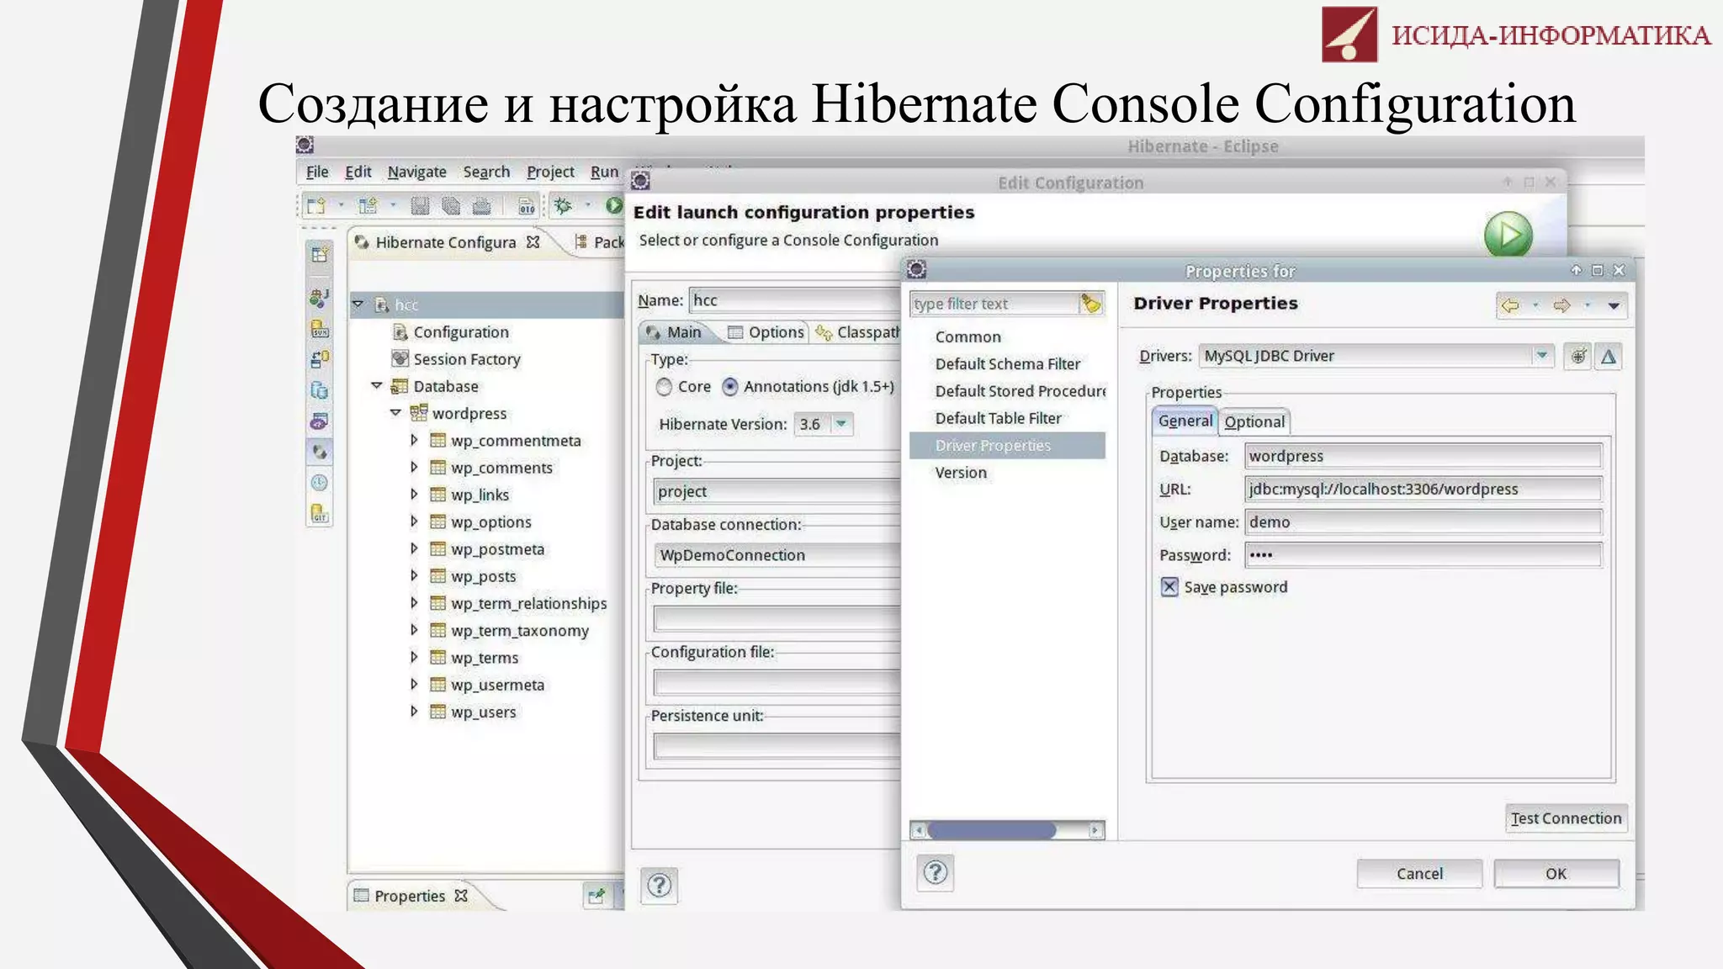Open the Hibernate Version dropdown
This screenshot has height=969, width=1723.
coord(840,424)
